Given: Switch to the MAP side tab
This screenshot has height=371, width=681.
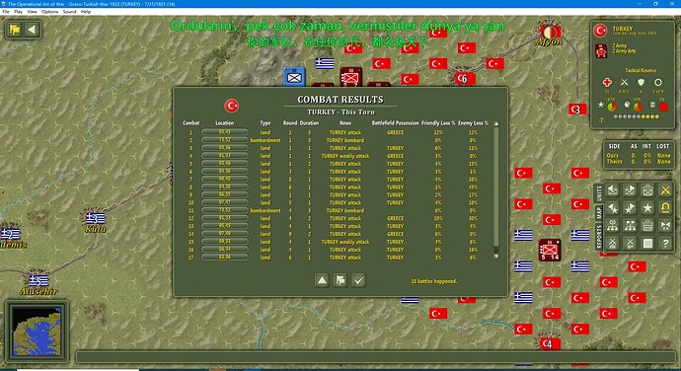Looking at the screenshot, I should pyautogui.click(x=599, y=212).
